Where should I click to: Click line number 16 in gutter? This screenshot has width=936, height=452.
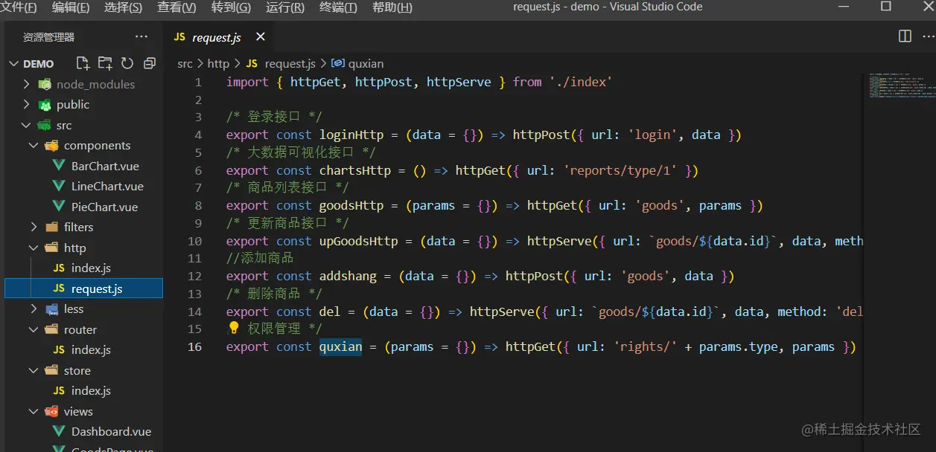[x=194, y=346]
